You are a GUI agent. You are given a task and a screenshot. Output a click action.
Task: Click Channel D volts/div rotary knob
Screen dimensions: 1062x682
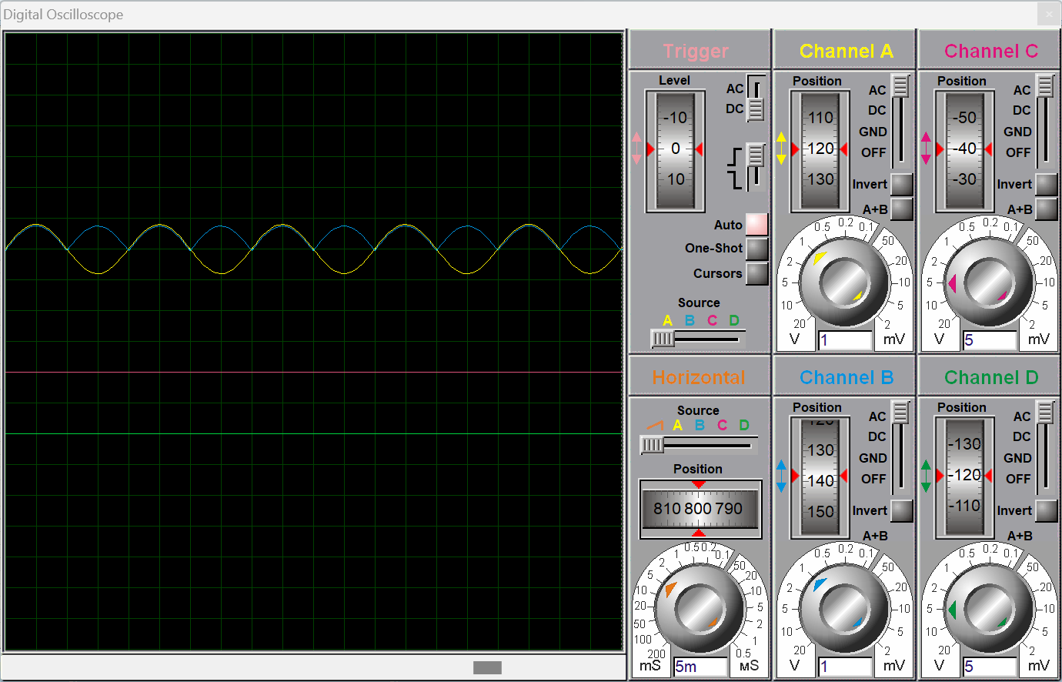pos(989,610)
